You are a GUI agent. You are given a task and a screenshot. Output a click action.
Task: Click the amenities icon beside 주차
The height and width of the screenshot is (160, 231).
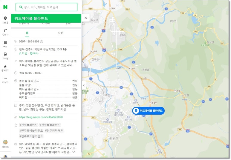point(16,105)
